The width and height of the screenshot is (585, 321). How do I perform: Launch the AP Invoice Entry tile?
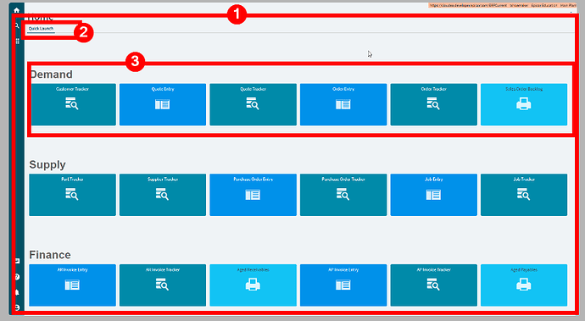coord(343,285)
